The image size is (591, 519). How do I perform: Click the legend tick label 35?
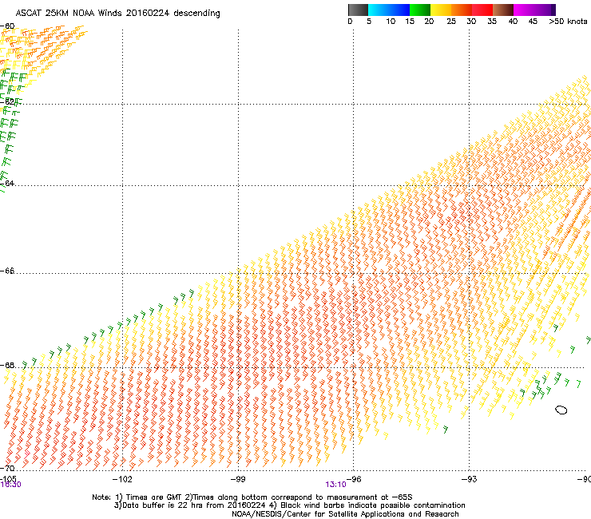(492, 22)
